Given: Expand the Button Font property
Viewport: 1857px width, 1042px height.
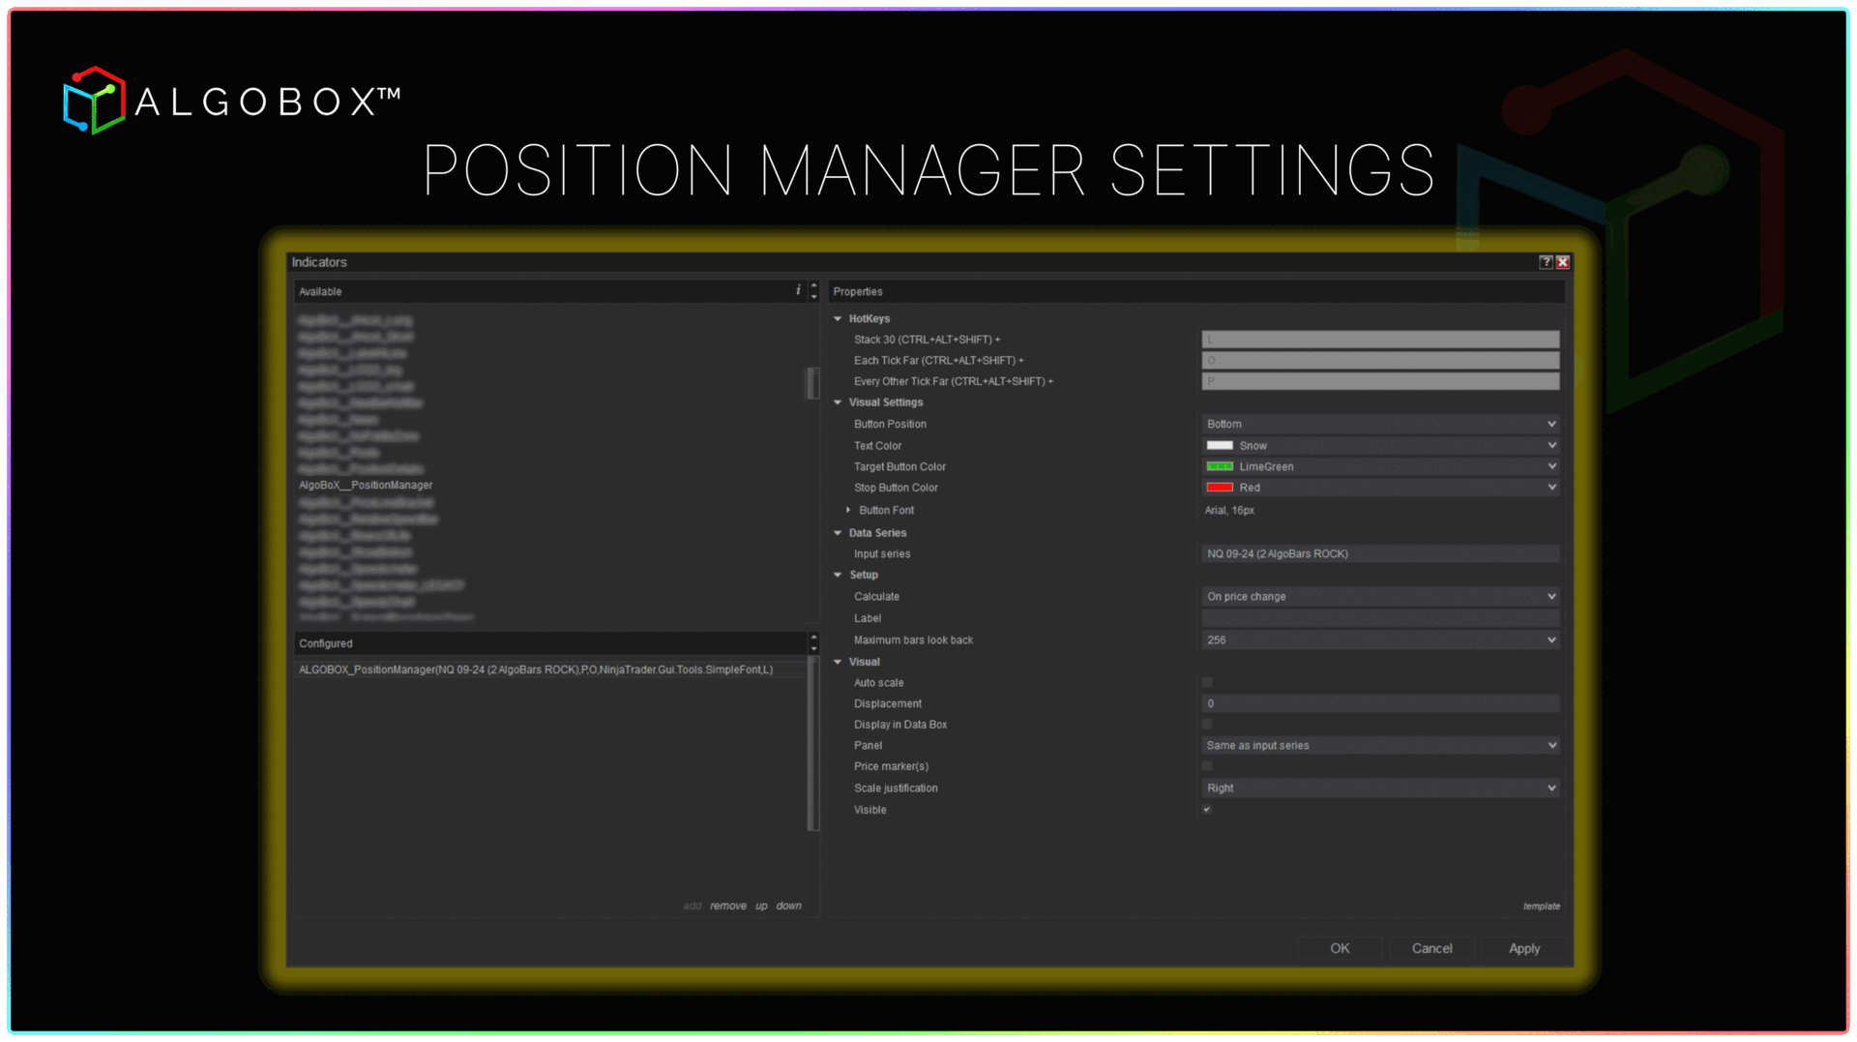Looking at the screenshot, I should pyautogui.click(x=848, y=510).
